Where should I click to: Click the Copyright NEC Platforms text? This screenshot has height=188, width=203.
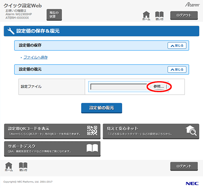(x=28, y=182)
